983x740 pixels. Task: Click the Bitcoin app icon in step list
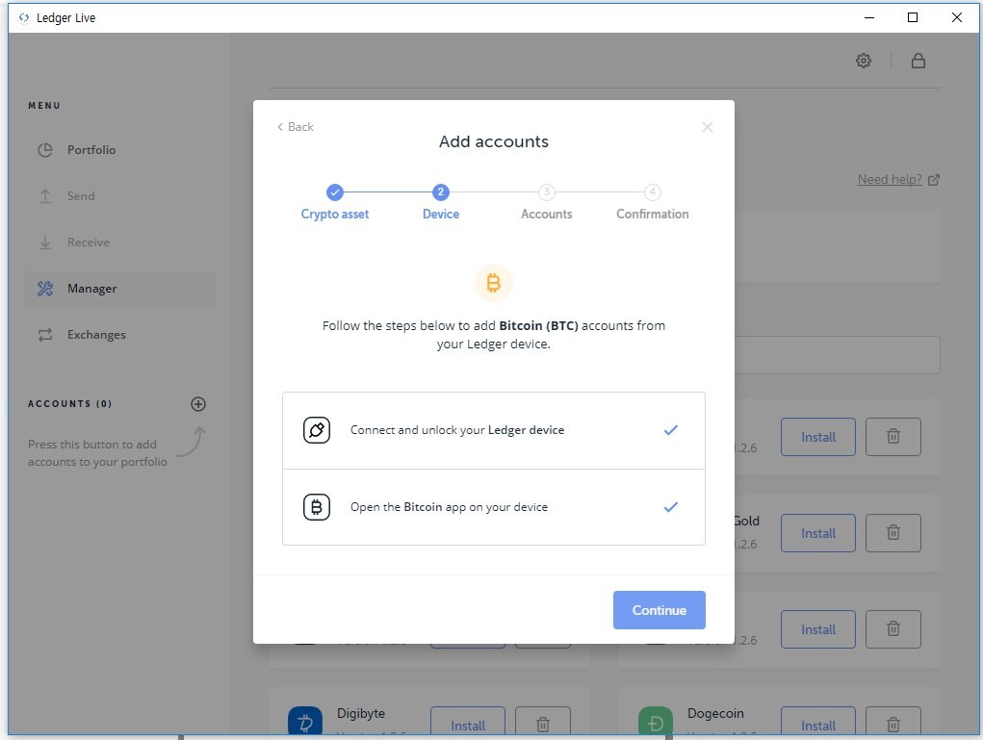click(x=317, y=507)
